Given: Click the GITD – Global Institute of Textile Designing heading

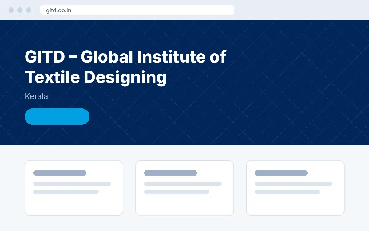Looking at the screenshot, I should point(125,67).
